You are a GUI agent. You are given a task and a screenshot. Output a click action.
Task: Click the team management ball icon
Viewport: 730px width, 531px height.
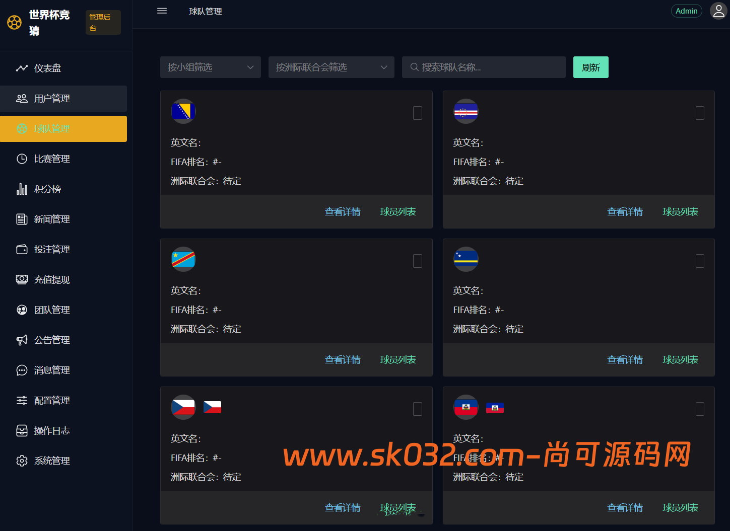coord(22,128)
